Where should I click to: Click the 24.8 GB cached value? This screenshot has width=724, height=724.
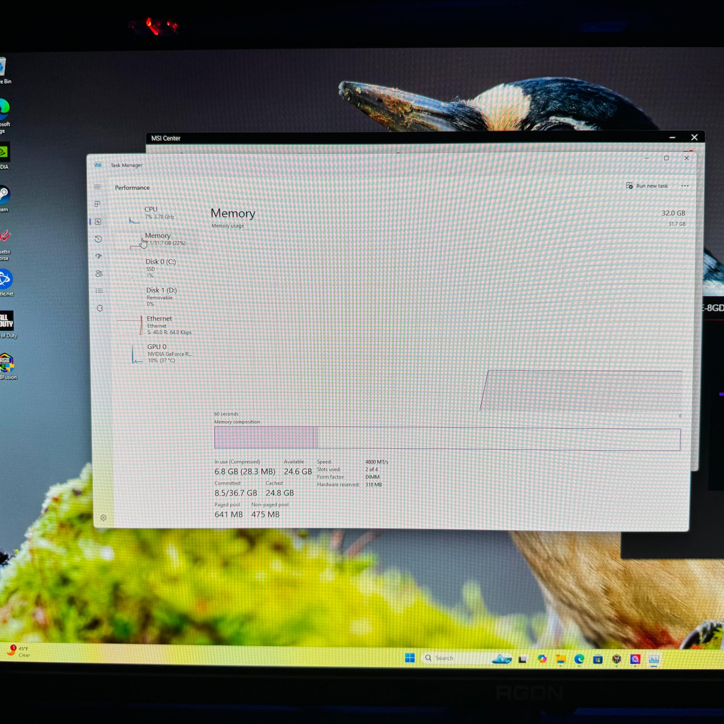point(280,493)
